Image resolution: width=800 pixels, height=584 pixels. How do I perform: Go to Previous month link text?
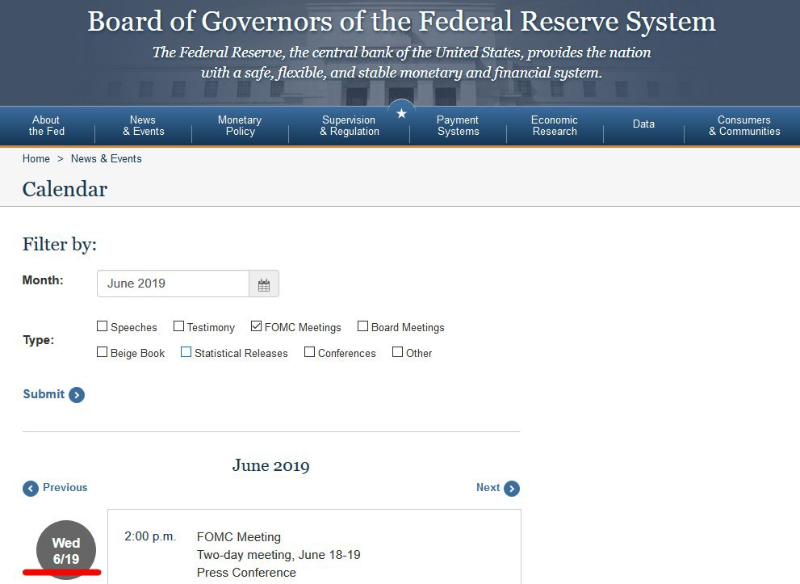tap(65, 488)
